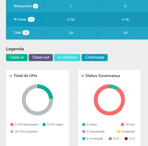Click the Bloqueadas row label
Viewport: 148px width, 146px height.
pyautogui.click(x=23, y=6)
